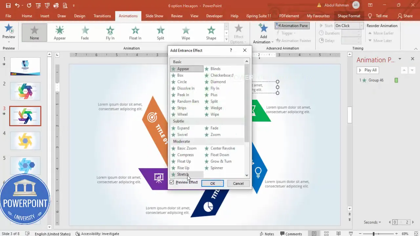Click the Share button
This screenshot has width=420, height=236.
[x=405, y=16]
